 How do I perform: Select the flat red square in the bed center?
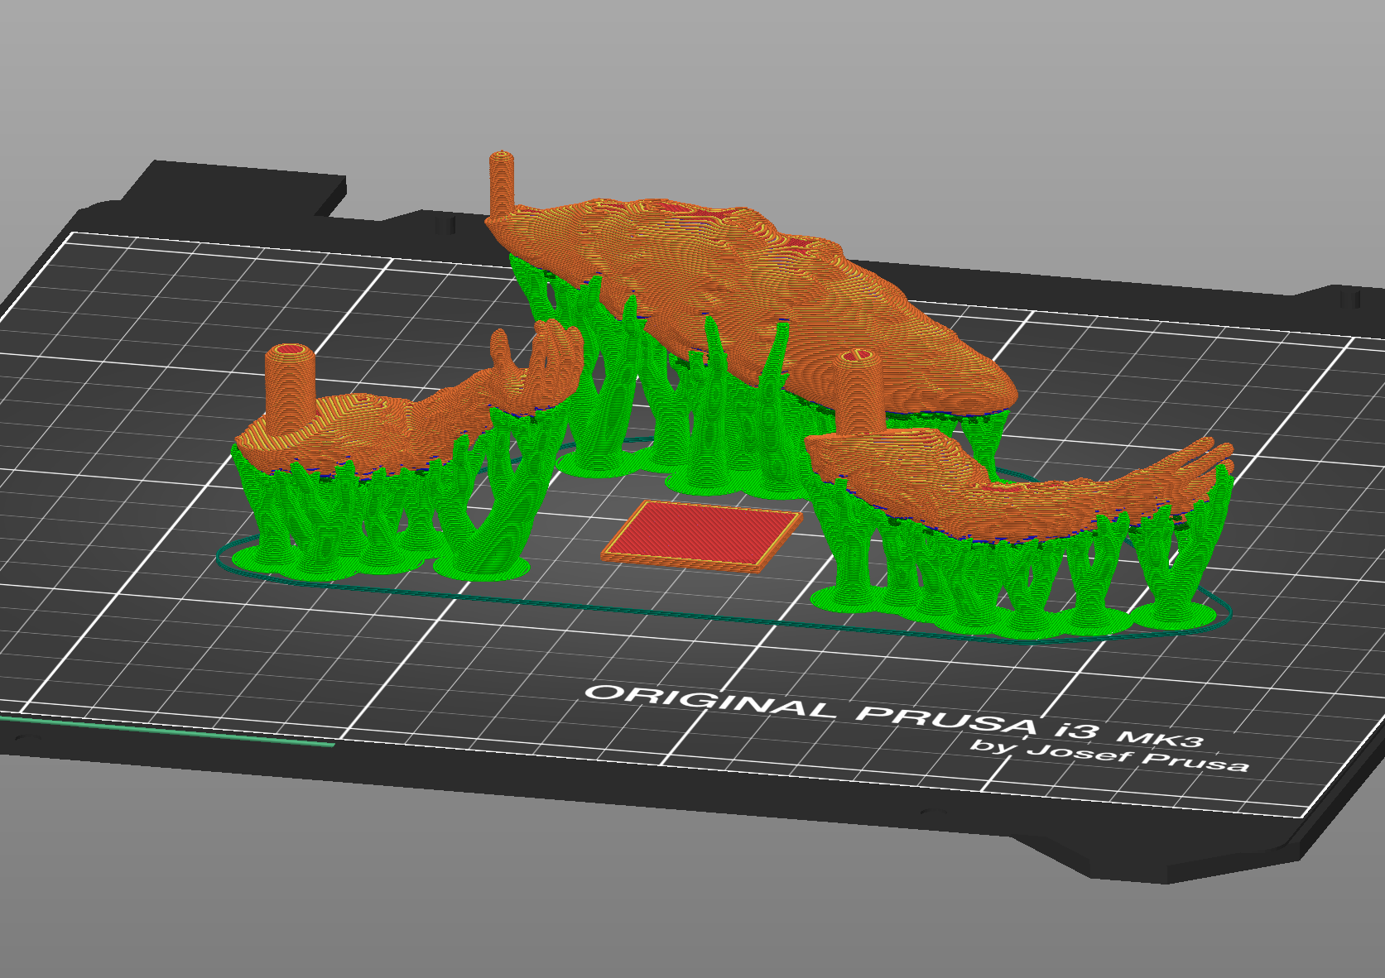click(x=702, y=536)
